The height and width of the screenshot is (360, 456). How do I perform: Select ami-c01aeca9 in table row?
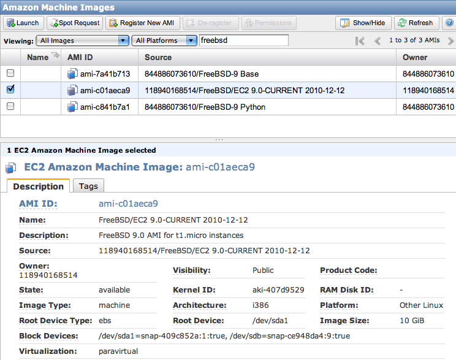pyautogui.click(x=105, y=91)
